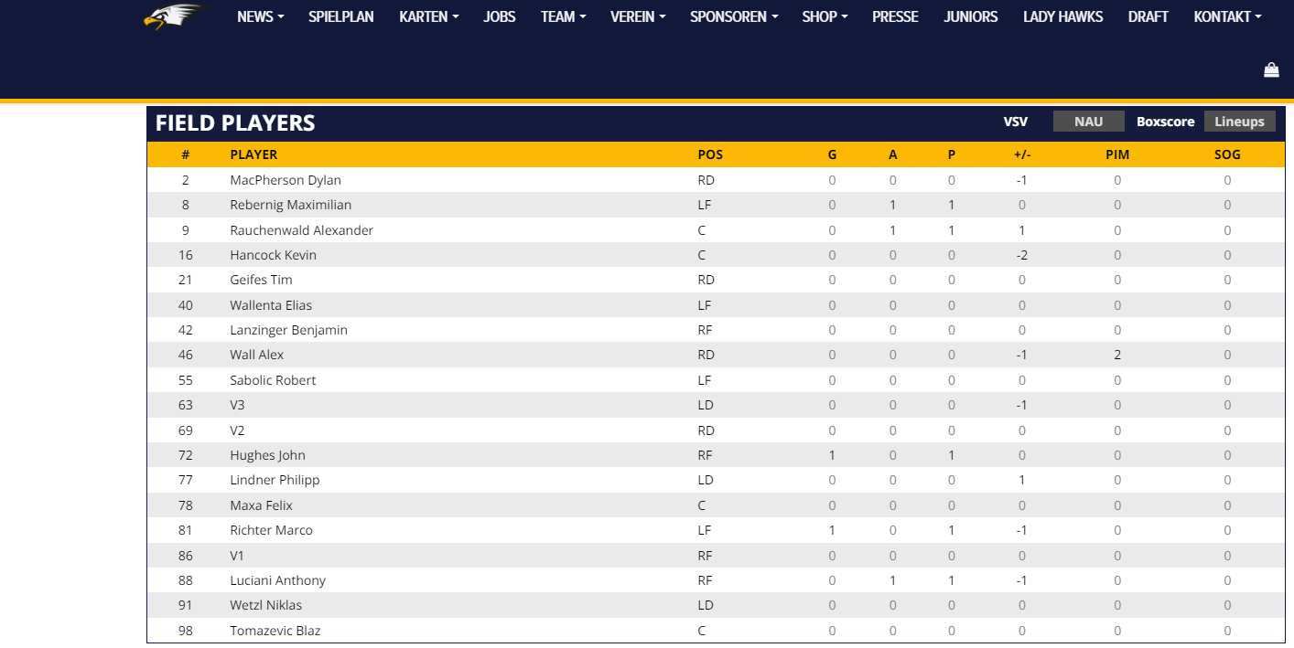Click player name Rauchenwald Alexander

pos(301,230)
